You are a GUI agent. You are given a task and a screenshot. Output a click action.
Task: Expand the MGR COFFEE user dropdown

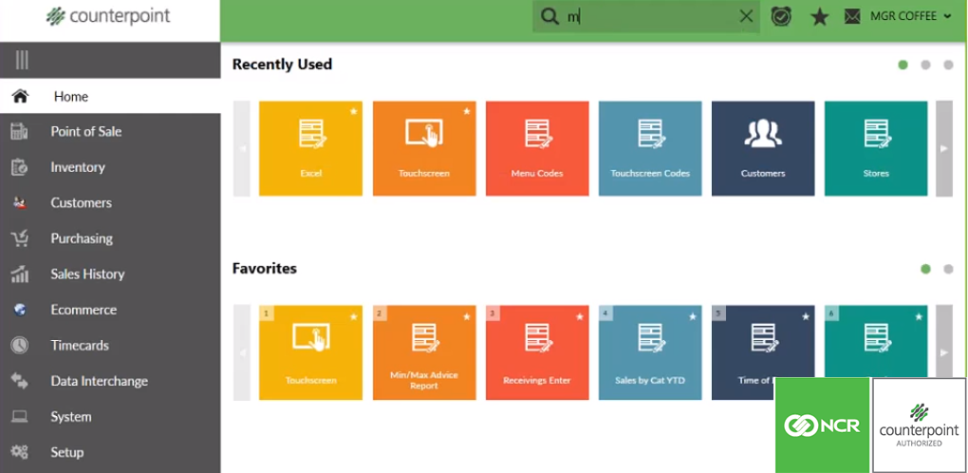(910, 16)
